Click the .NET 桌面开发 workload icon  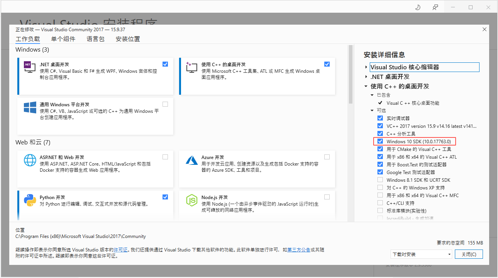(x=29, y=67)
